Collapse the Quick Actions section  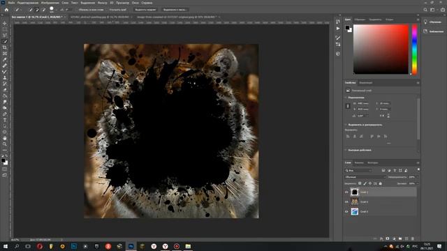346,150
